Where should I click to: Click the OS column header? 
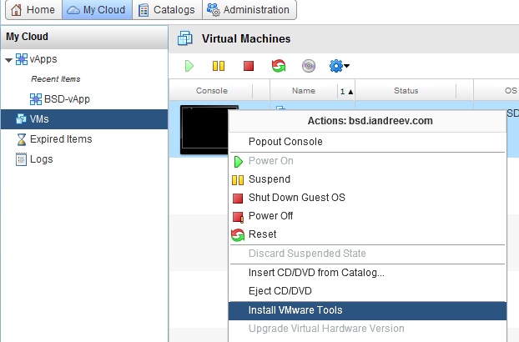point(511,91)
